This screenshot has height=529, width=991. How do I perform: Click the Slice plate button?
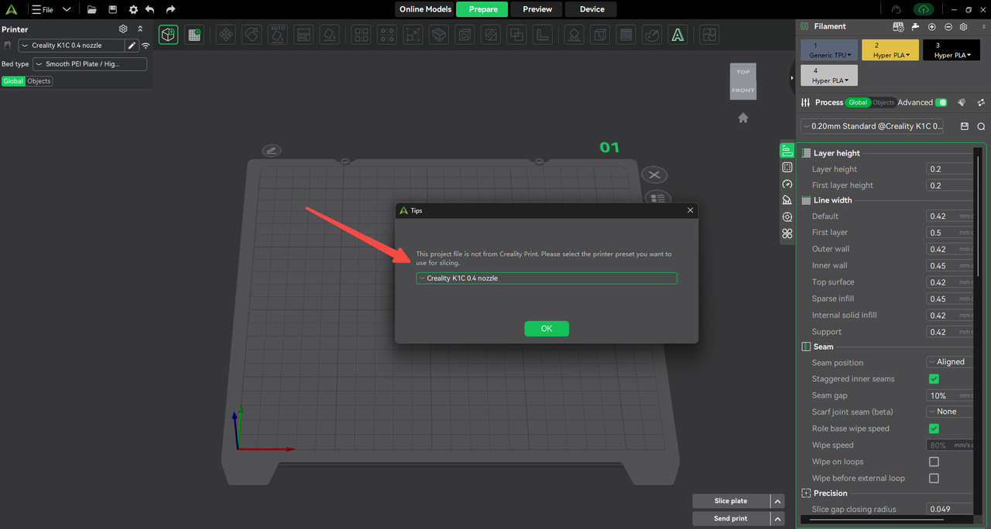[730, 501]
